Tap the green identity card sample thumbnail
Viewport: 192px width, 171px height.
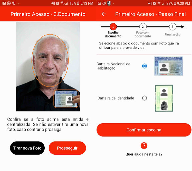pyautogui.click(x=164, y=98)
